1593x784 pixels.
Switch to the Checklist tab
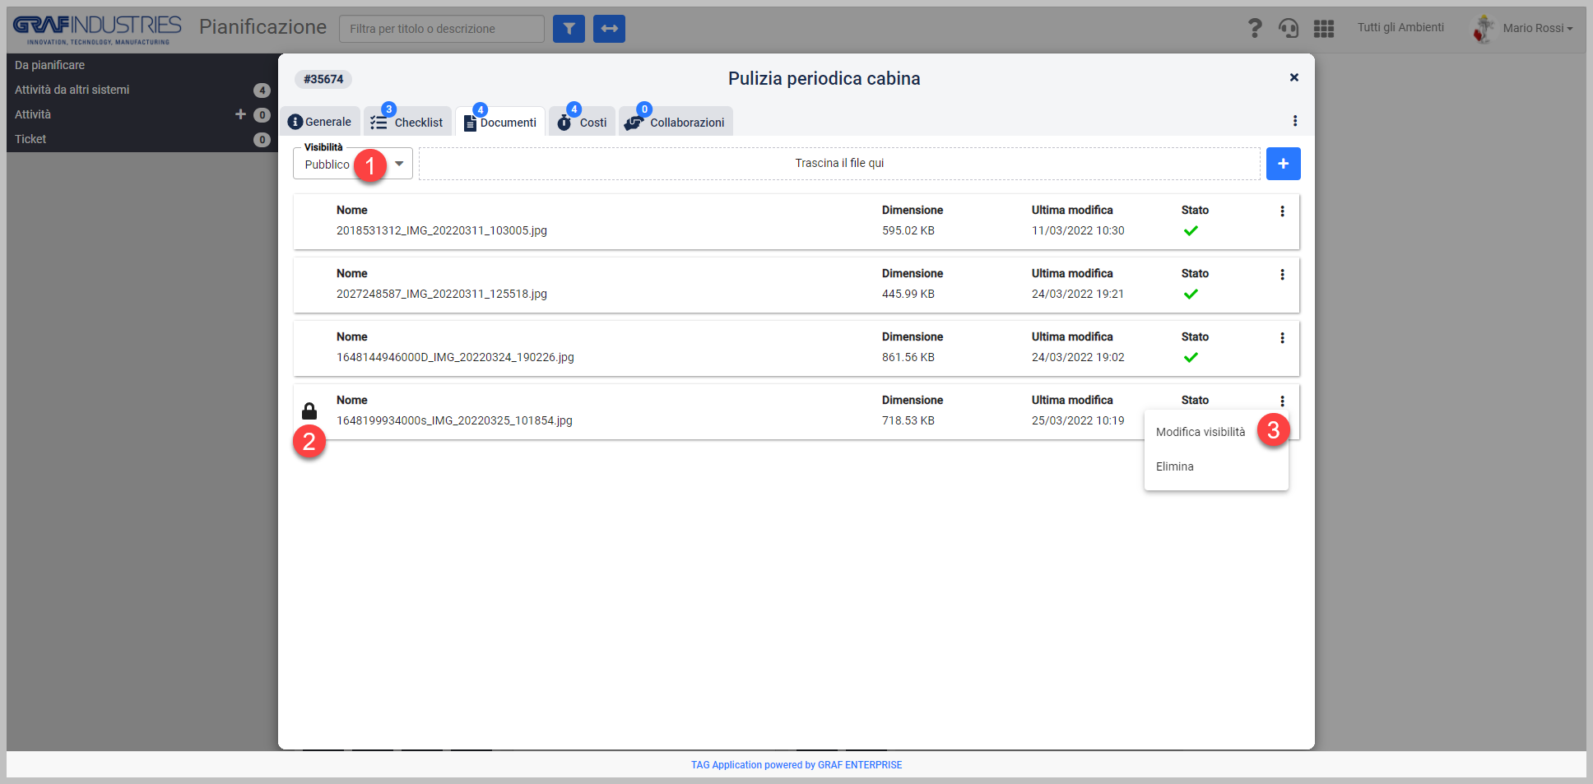407,122
